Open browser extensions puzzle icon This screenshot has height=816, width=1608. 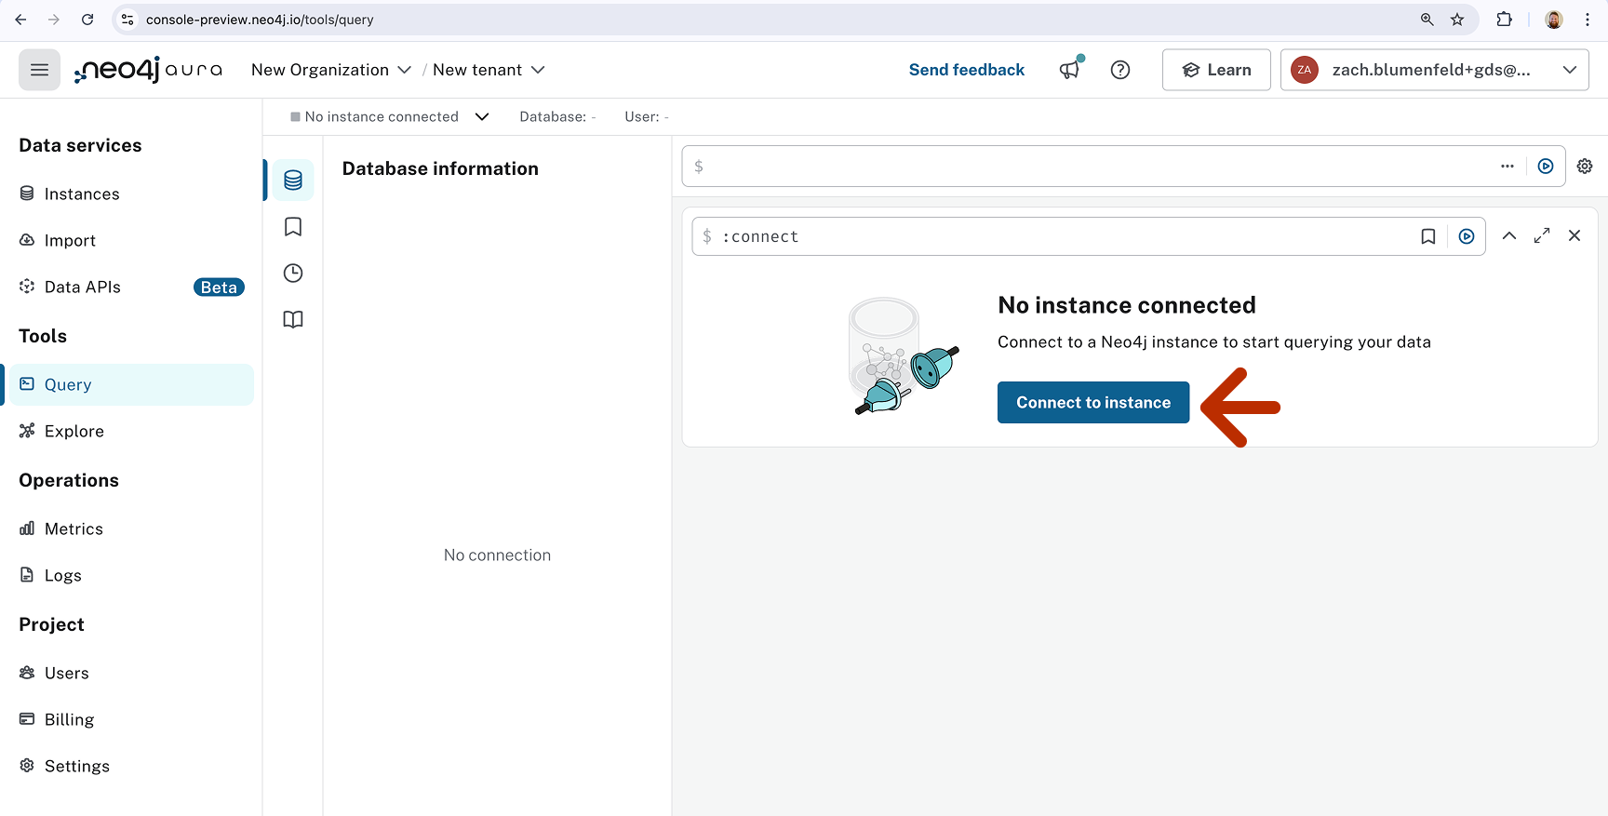(1504, 20)
